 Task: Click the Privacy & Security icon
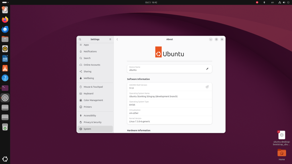(x=81, y=122)
